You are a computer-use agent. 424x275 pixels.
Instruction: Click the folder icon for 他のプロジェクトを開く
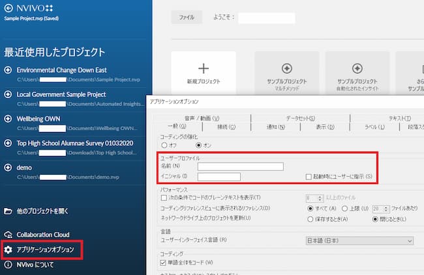click(x=8, y=211)
